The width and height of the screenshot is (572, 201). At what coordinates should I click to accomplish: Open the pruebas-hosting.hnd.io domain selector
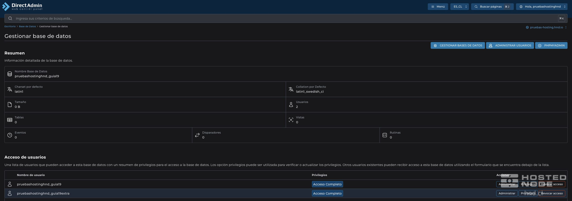546,27
